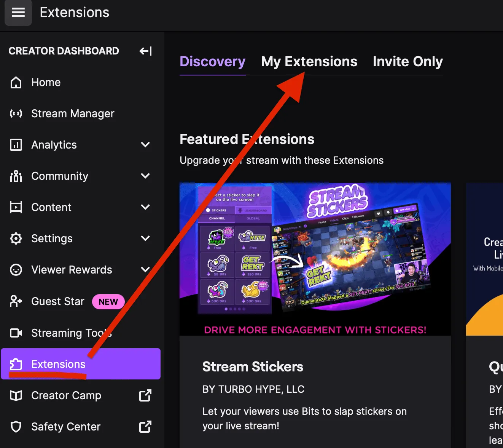Click BY TURBO HYPE, LLC text
Image resolution: width=503 pixels, height=448 pixels.
click(253, 389)
